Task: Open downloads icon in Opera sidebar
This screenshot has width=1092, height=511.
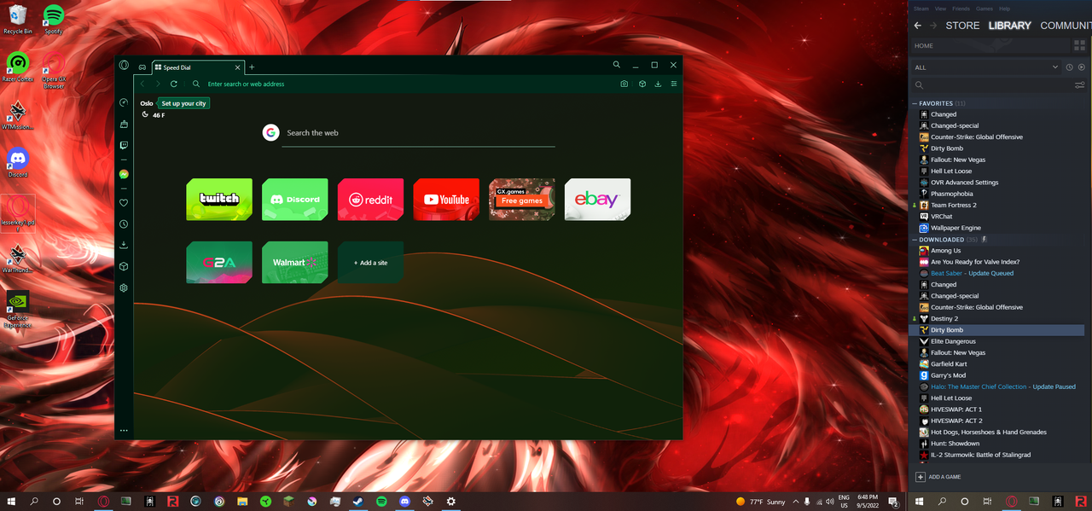Action: pos(124,245)
